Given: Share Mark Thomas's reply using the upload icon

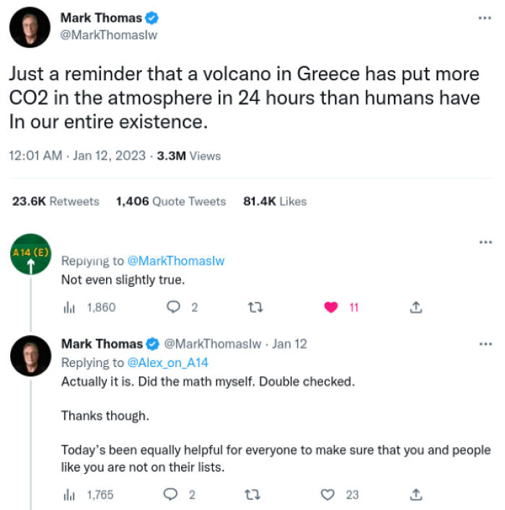Looking at the screenshot, I should [x=415, y=495].
